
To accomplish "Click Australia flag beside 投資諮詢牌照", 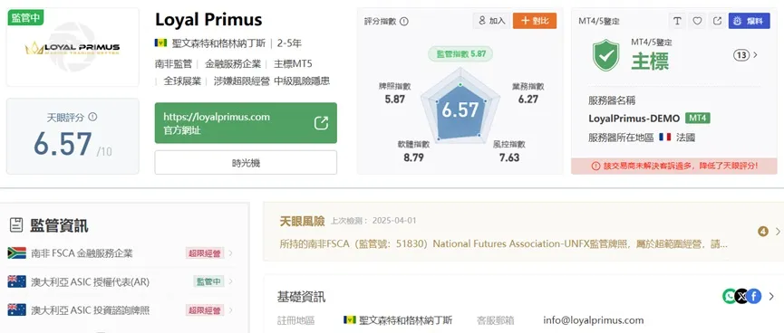I will coord(17,310).
